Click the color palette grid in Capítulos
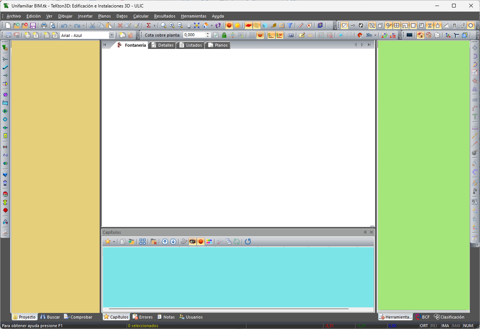Screen dimensions: 480x329 (209, 242)
